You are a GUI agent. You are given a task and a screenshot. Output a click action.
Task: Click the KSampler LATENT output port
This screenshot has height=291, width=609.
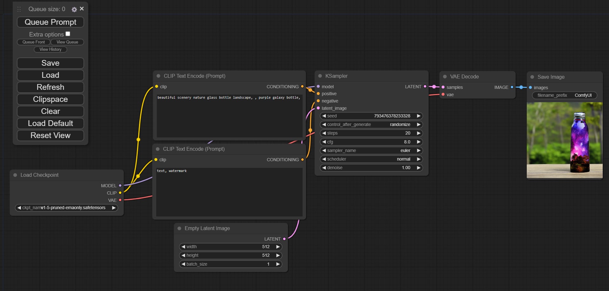click(425, 86)
